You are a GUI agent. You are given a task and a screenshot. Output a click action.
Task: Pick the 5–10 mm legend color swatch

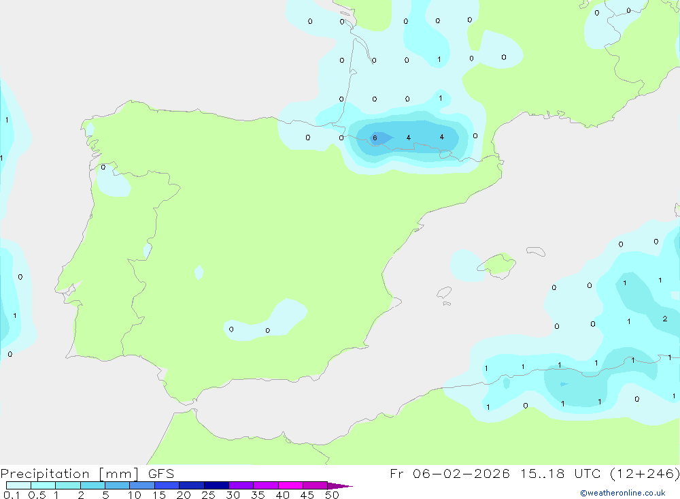[x=118, y=485]
